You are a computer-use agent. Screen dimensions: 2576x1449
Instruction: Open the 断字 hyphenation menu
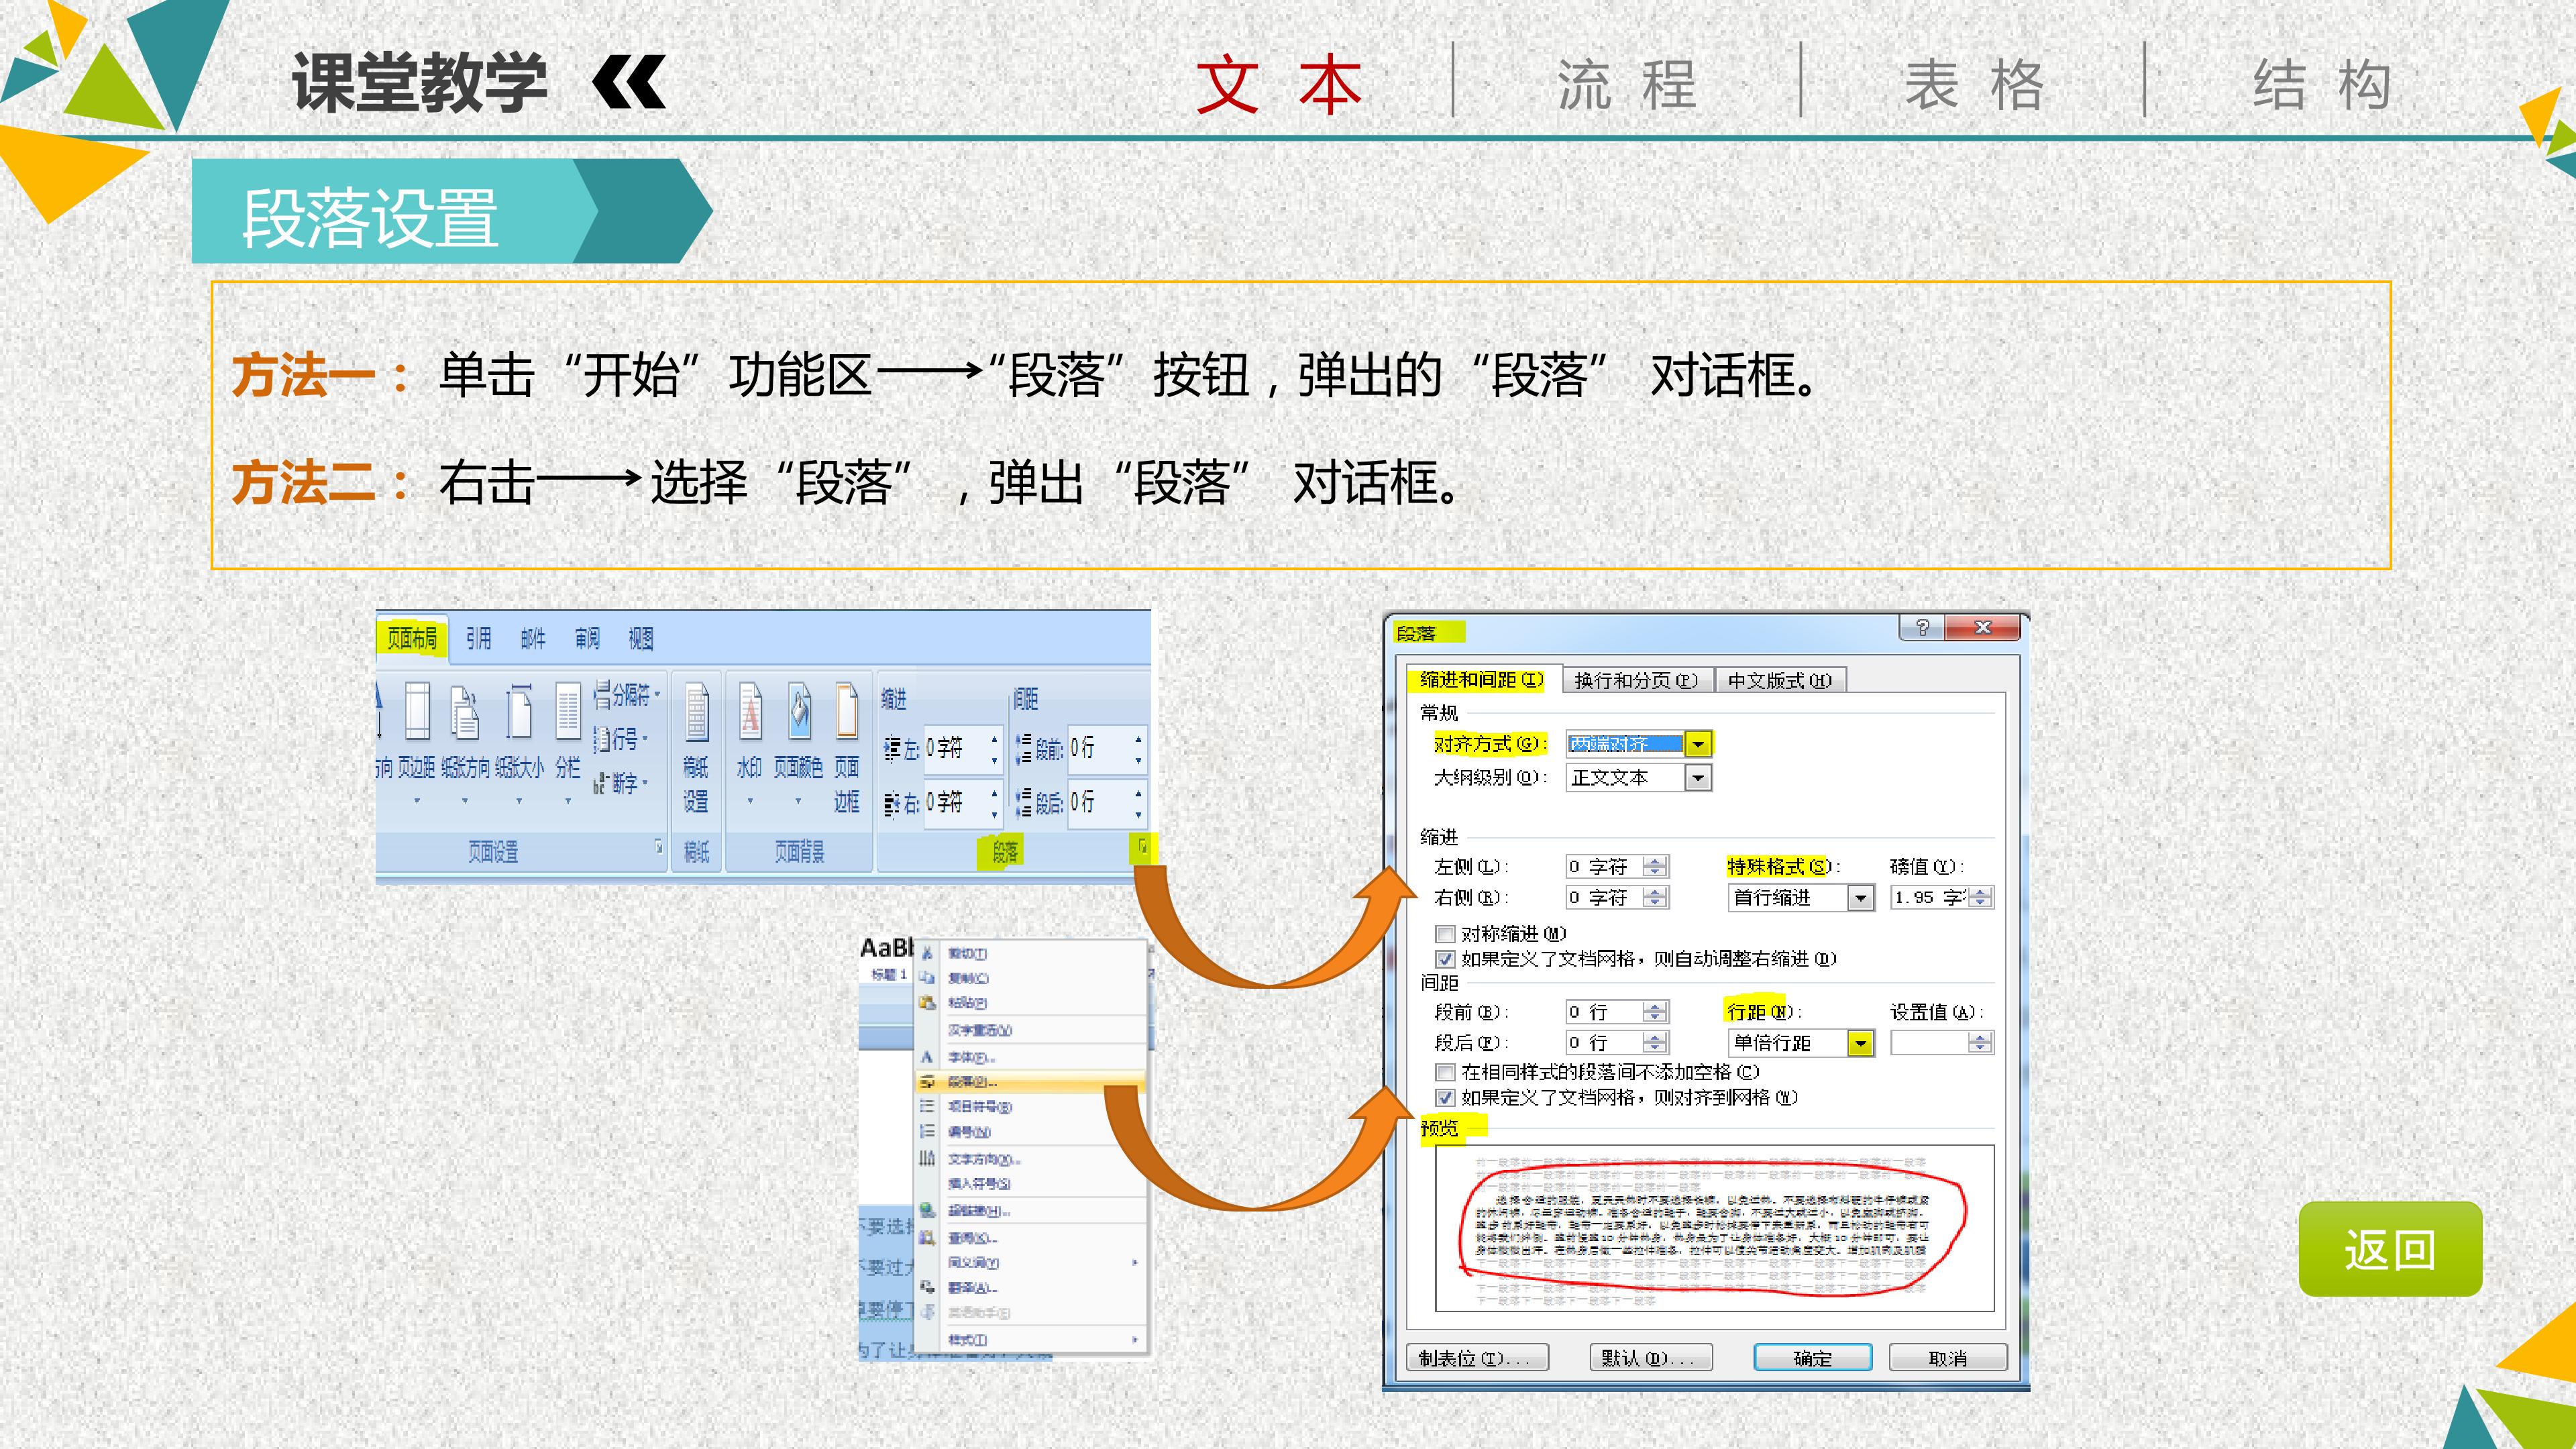tap(620, 783)
